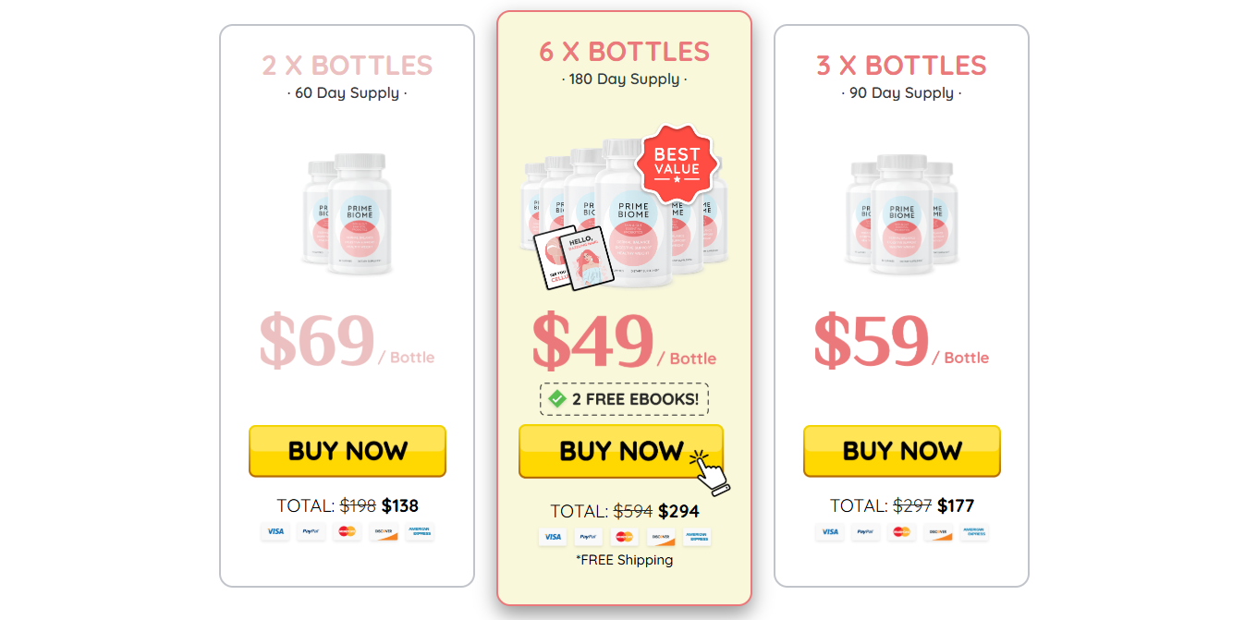The width and height of the screenshot is (1245, 620).
Task: Click the 2 FREE EBOOKS dashed box
Action: point(625,399)
